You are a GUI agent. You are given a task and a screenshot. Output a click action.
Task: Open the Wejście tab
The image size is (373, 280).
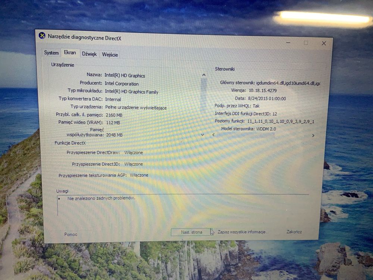coord(110,55)
